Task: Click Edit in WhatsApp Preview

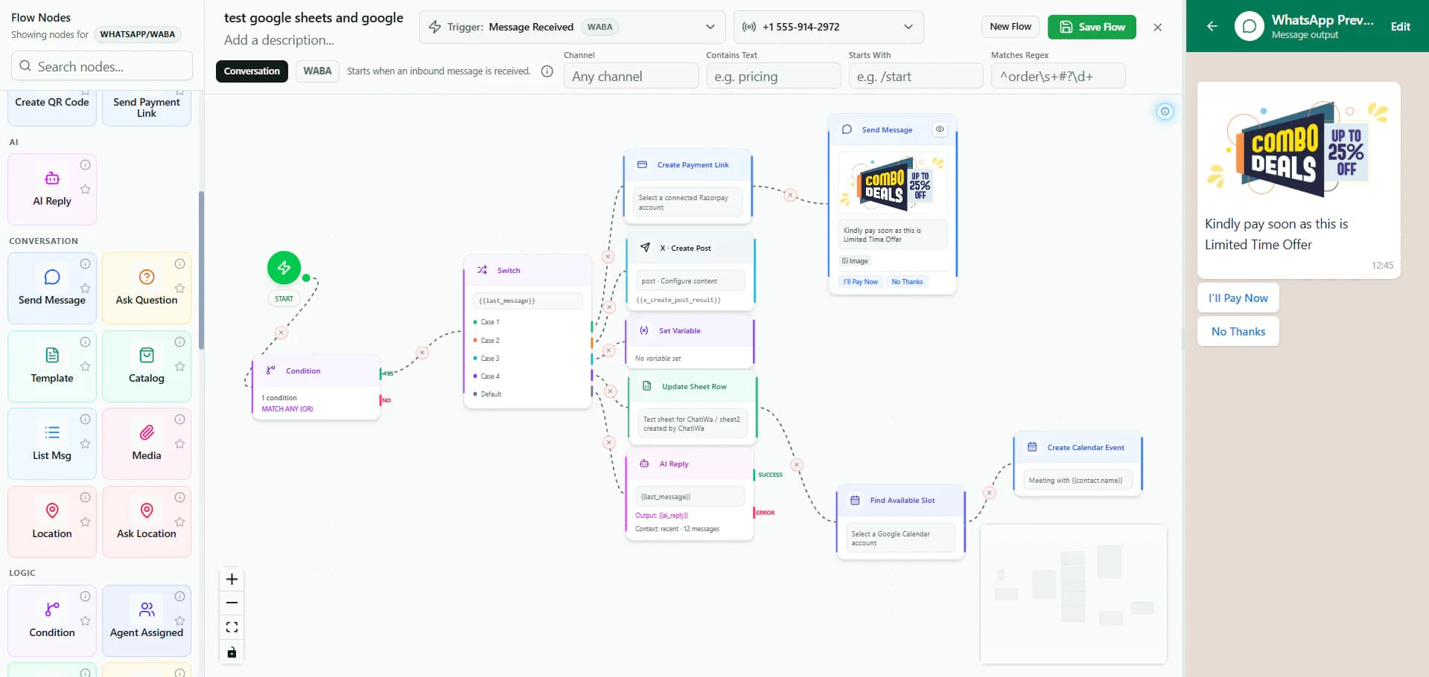Action: [1400, 27]
